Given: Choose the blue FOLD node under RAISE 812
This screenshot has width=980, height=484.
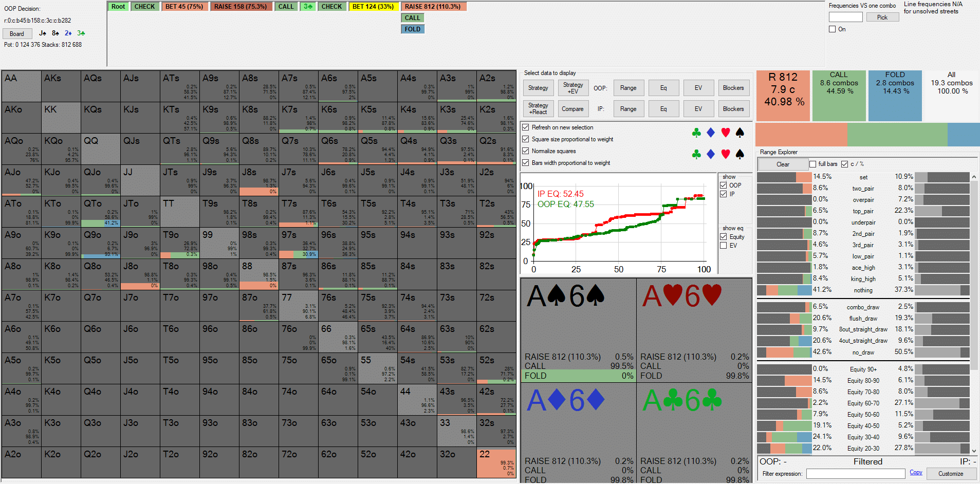Looking at the screenshot, I should pos(412,29).
